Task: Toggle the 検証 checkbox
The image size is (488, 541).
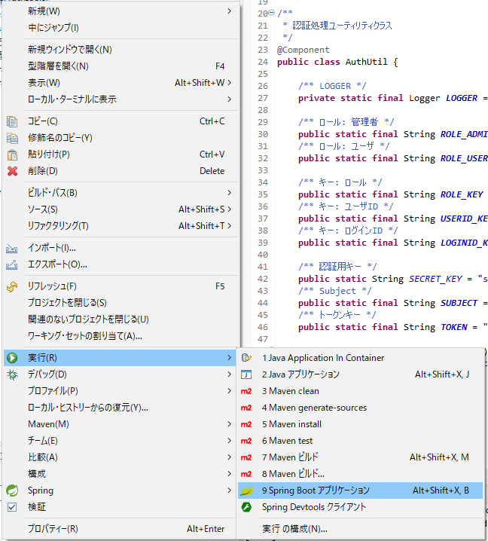Action: pos(12,507)
